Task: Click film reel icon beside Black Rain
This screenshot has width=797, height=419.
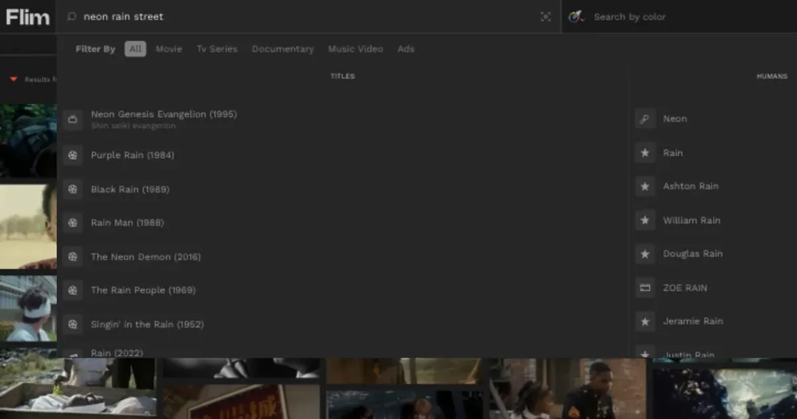Action: pyautogui.click(x=73, y=189)
